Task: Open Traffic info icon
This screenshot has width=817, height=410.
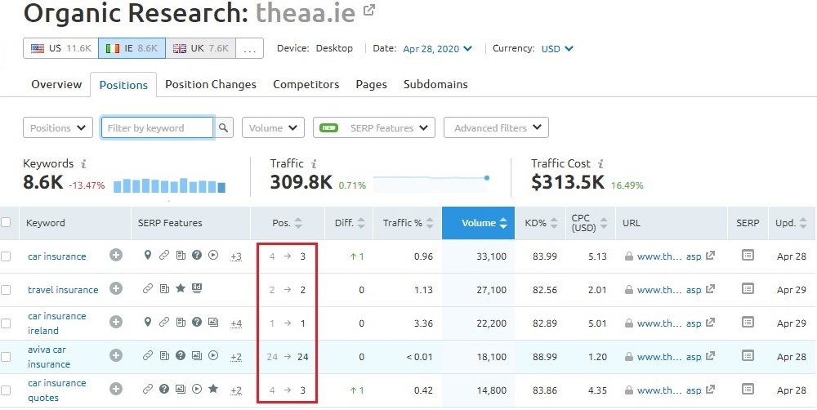Action: pyautogui.click(x=314, y=163)
